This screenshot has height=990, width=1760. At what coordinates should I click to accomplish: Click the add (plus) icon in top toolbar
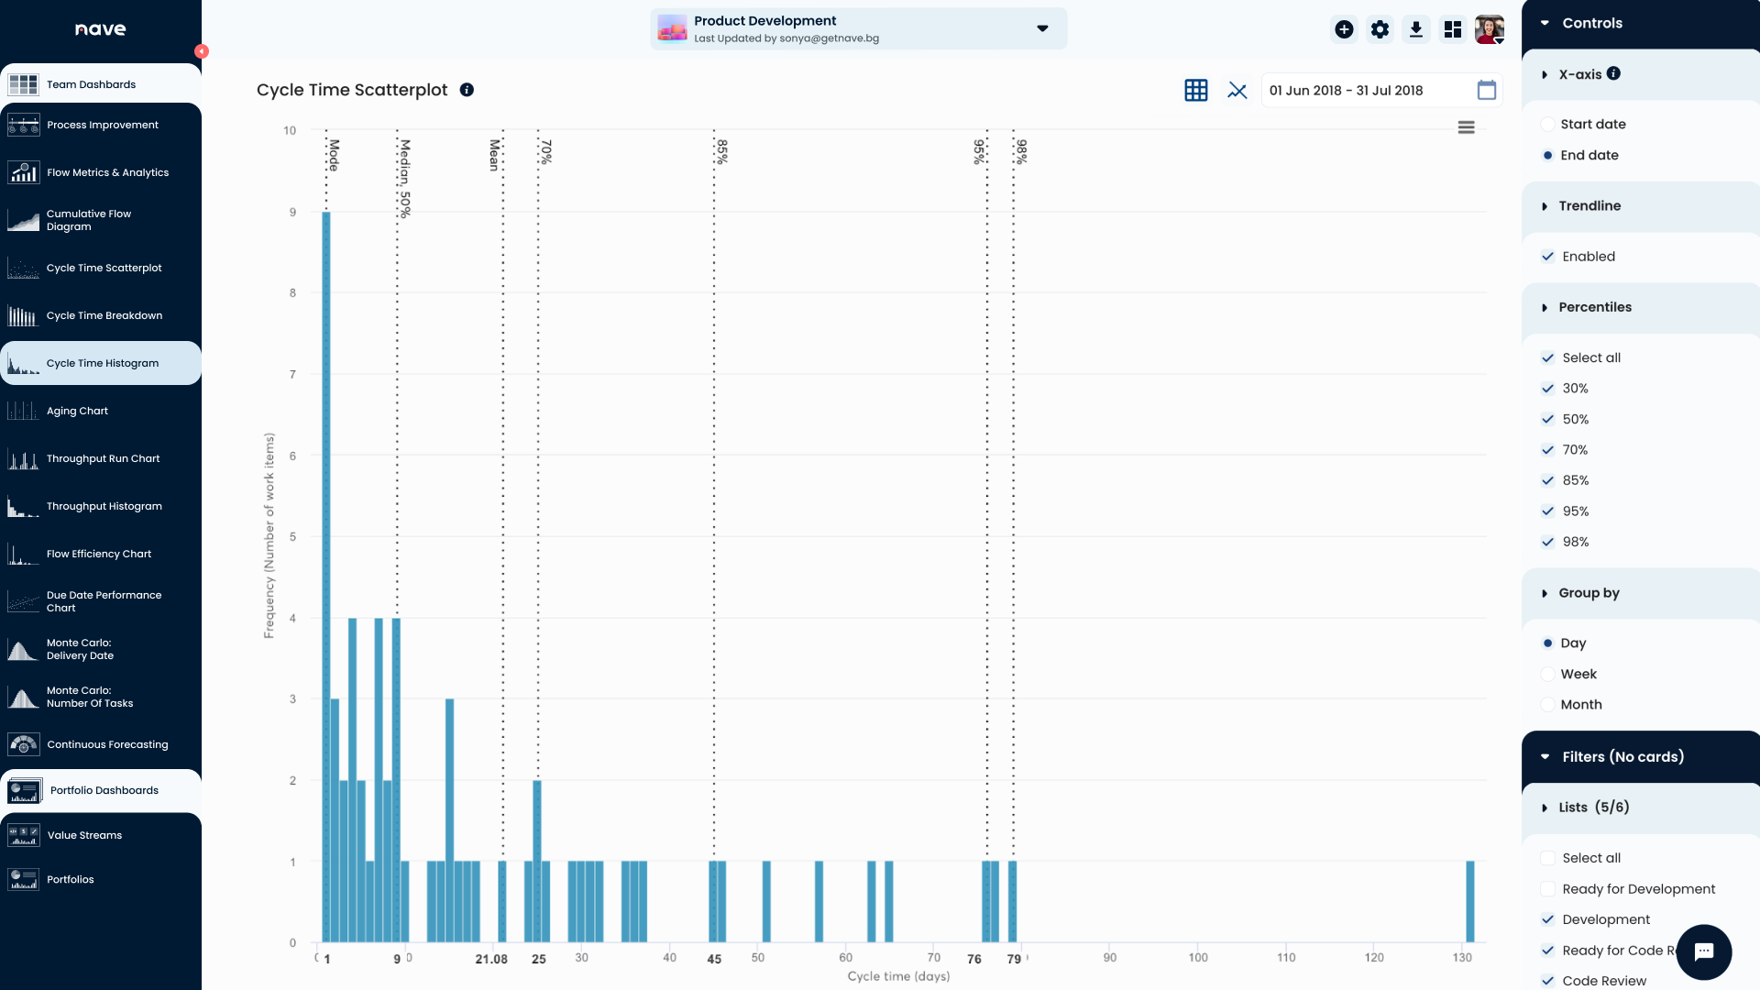point(1344,29)
